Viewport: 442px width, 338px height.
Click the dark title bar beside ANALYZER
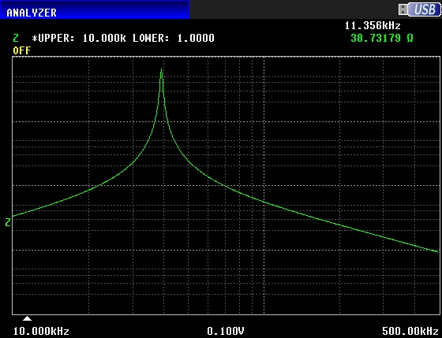click(x=293, y=9)
